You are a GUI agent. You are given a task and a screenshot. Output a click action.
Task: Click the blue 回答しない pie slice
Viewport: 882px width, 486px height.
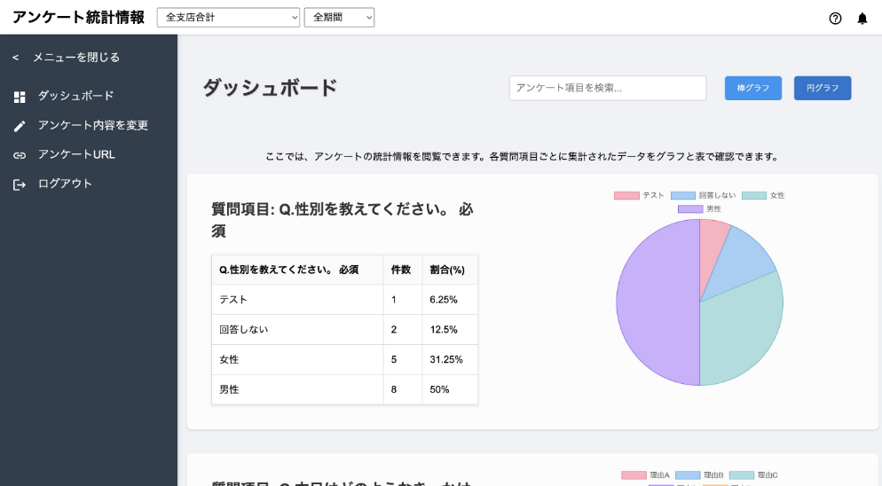(740, 262)
